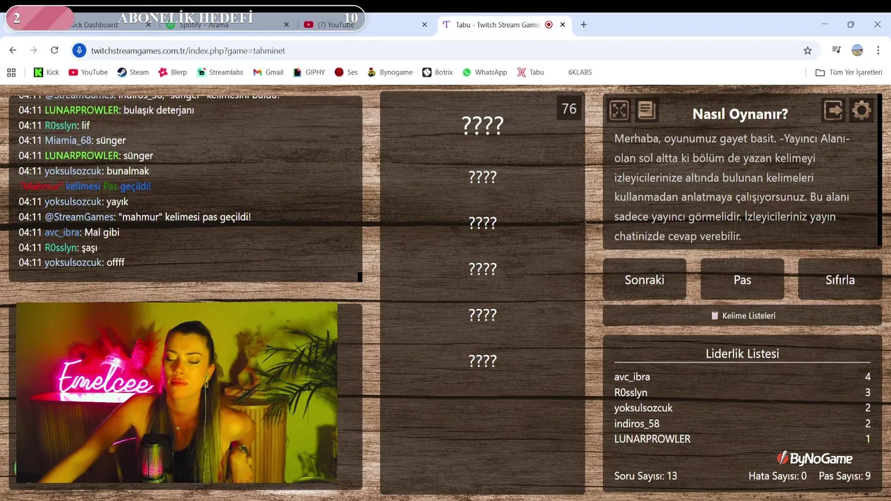Click the Pas Sayısı: 9 counter
This screenshot has width=891, height=501.
pos(844,476)
